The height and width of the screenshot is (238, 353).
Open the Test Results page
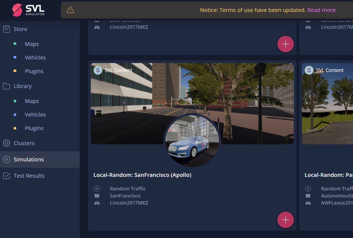[x=29, y=176]
